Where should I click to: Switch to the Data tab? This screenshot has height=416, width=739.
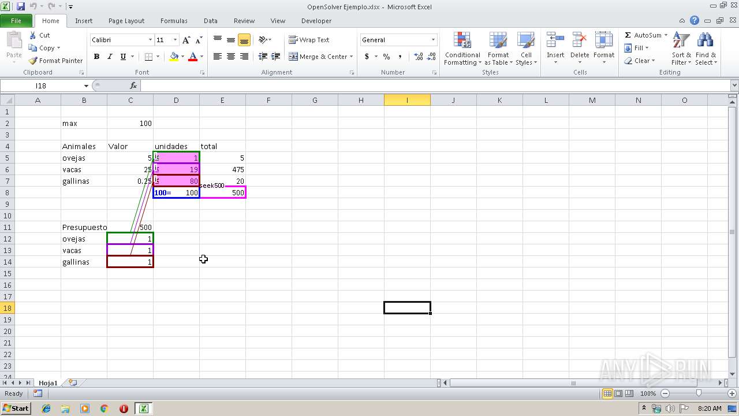tap(211, 21)
